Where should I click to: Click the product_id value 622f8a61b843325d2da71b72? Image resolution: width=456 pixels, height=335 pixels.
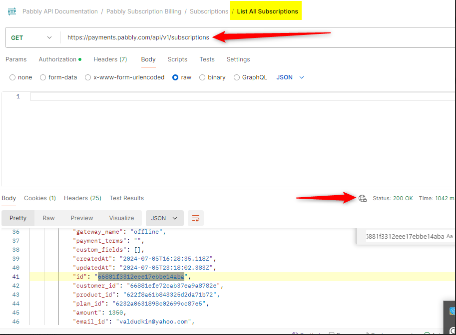170,295
